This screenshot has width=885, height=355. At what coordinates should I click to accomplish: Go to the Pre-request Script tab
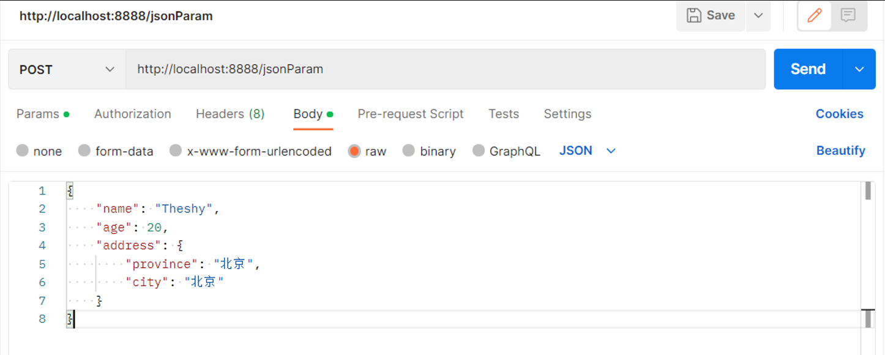[411, 114]
